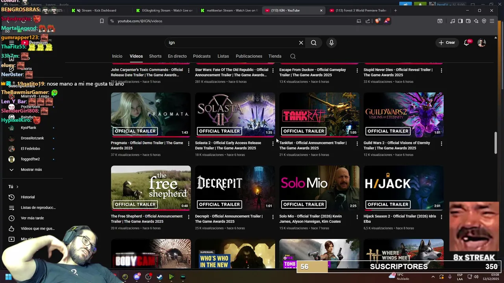Open options for Hijack Season 2 video
504x283 pixels.
coord(441,217)
